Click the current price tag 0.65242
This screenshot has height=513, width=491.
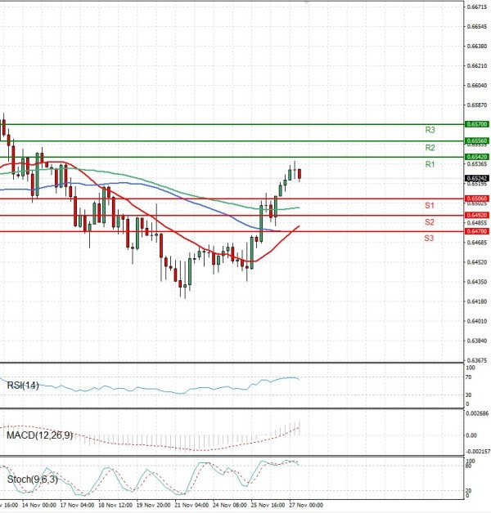(x=476, y=177)
